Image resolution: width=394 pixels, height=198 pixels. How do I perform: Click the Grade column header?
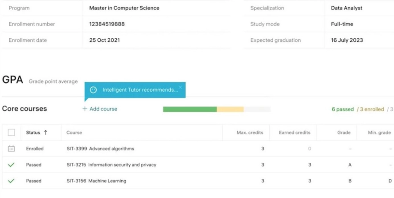point(344,133)
